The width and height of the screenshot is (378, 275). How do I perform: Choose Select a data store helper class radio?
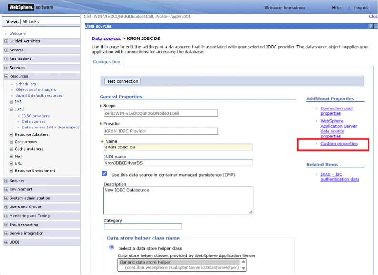(112, 247)
